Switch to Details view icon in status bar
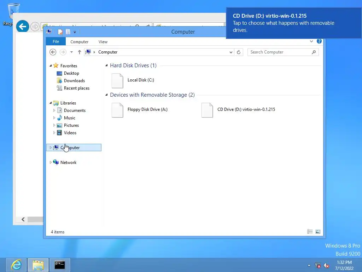 (x=310, y=232)
